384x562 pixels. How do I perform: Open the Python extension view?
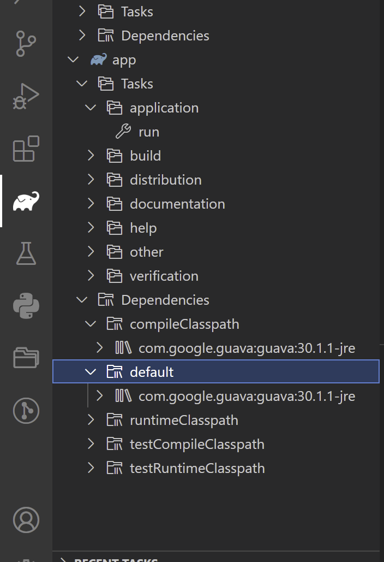[x=26, y=306]
